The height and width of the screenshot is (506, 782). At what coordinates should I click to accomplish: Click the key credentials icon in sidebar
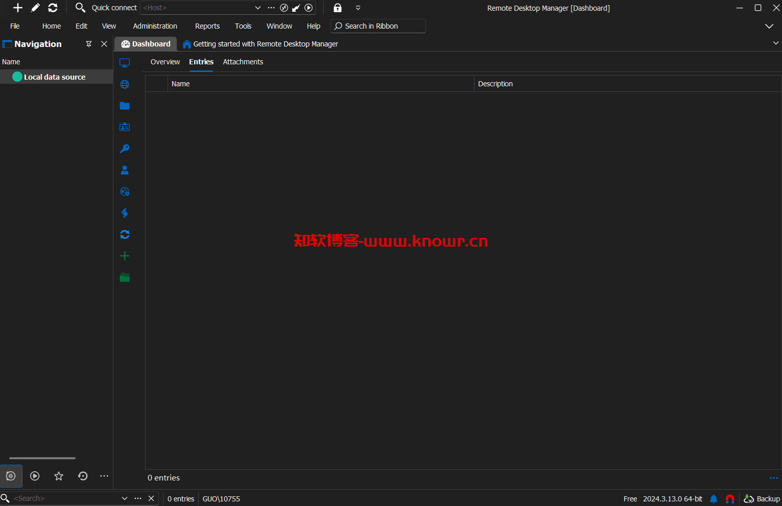pos(125,149)
